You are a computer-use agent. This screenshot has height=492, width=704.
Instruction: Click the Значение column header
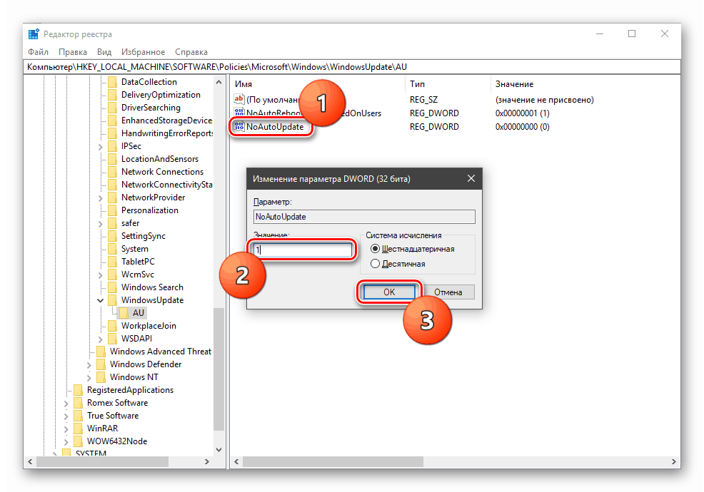585,84
